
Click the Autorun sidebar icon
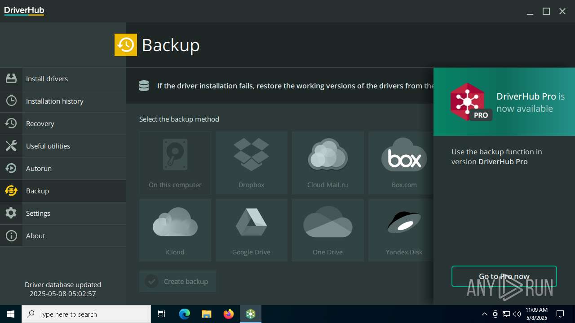[x=11, y=168]
